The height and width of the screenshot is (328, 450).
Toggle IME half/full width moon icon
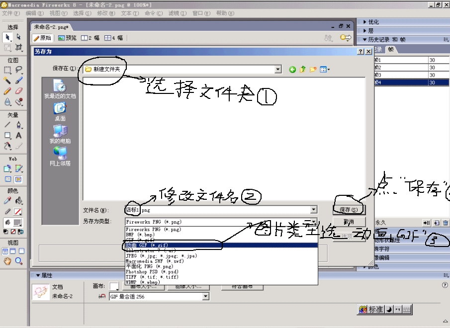click(x=389, y=310)
